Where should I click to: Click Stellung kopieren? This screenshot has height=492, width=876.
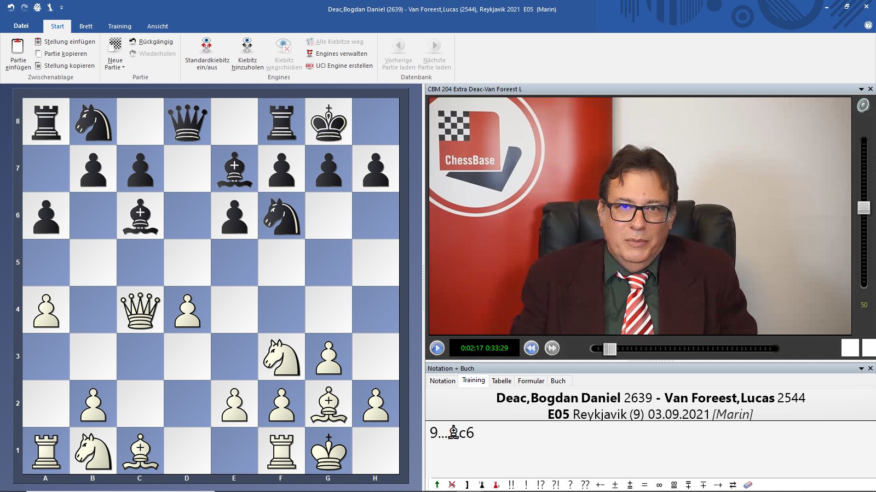[69, 66]
